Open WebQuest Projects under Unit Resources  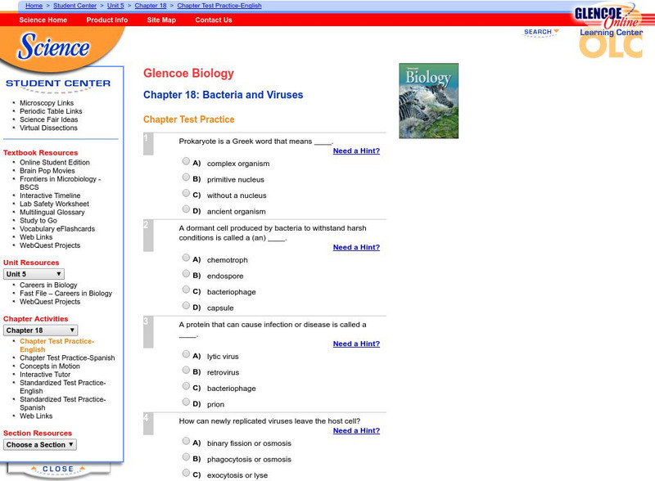click(x=50, y=302)
